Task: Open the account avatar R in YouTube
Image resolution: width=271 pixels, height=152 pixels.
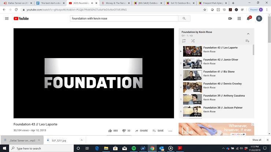Action: coord(259,19)
